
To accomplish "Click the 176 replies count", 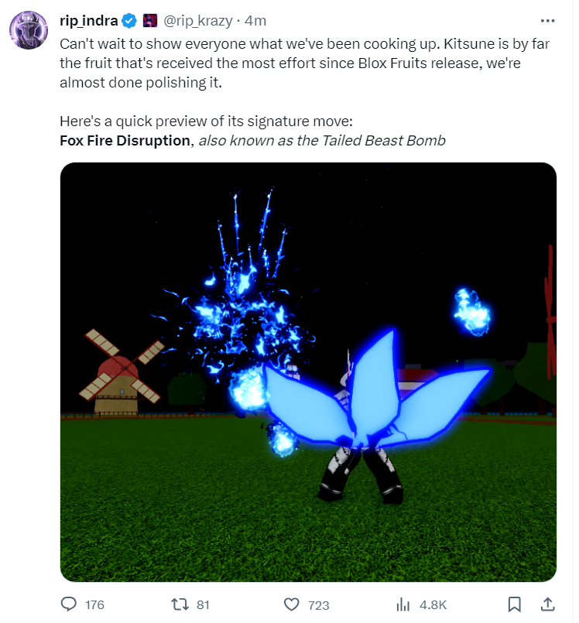I will point(94,604).
